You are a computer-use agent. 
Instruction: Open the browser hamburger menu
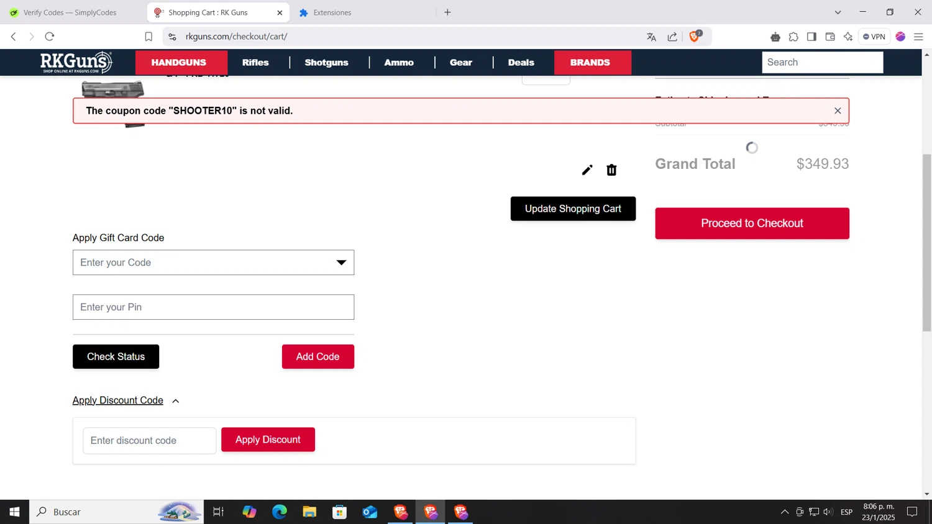[919, 37]
